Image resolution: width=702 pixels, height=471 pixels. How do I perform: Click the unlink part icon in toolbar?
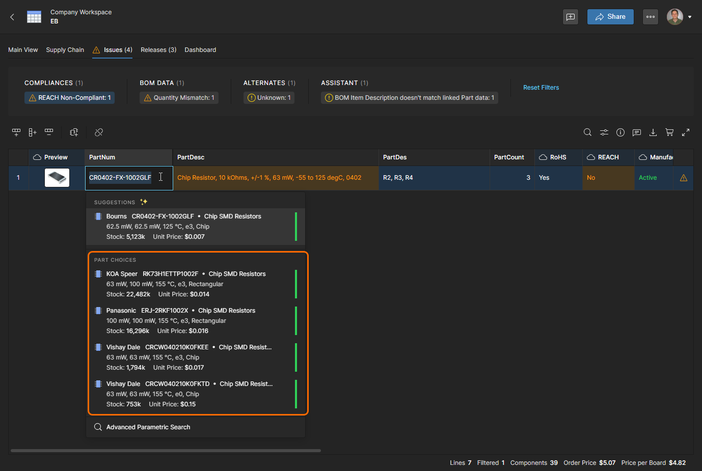[x=99, y=132]
